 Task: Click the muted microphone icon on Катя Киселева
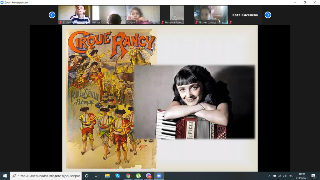(230, 22)
